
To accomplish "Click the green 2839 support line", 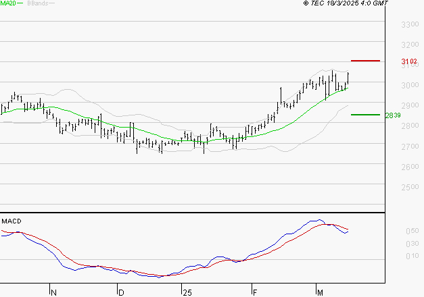I will click(x=365, y=115).
